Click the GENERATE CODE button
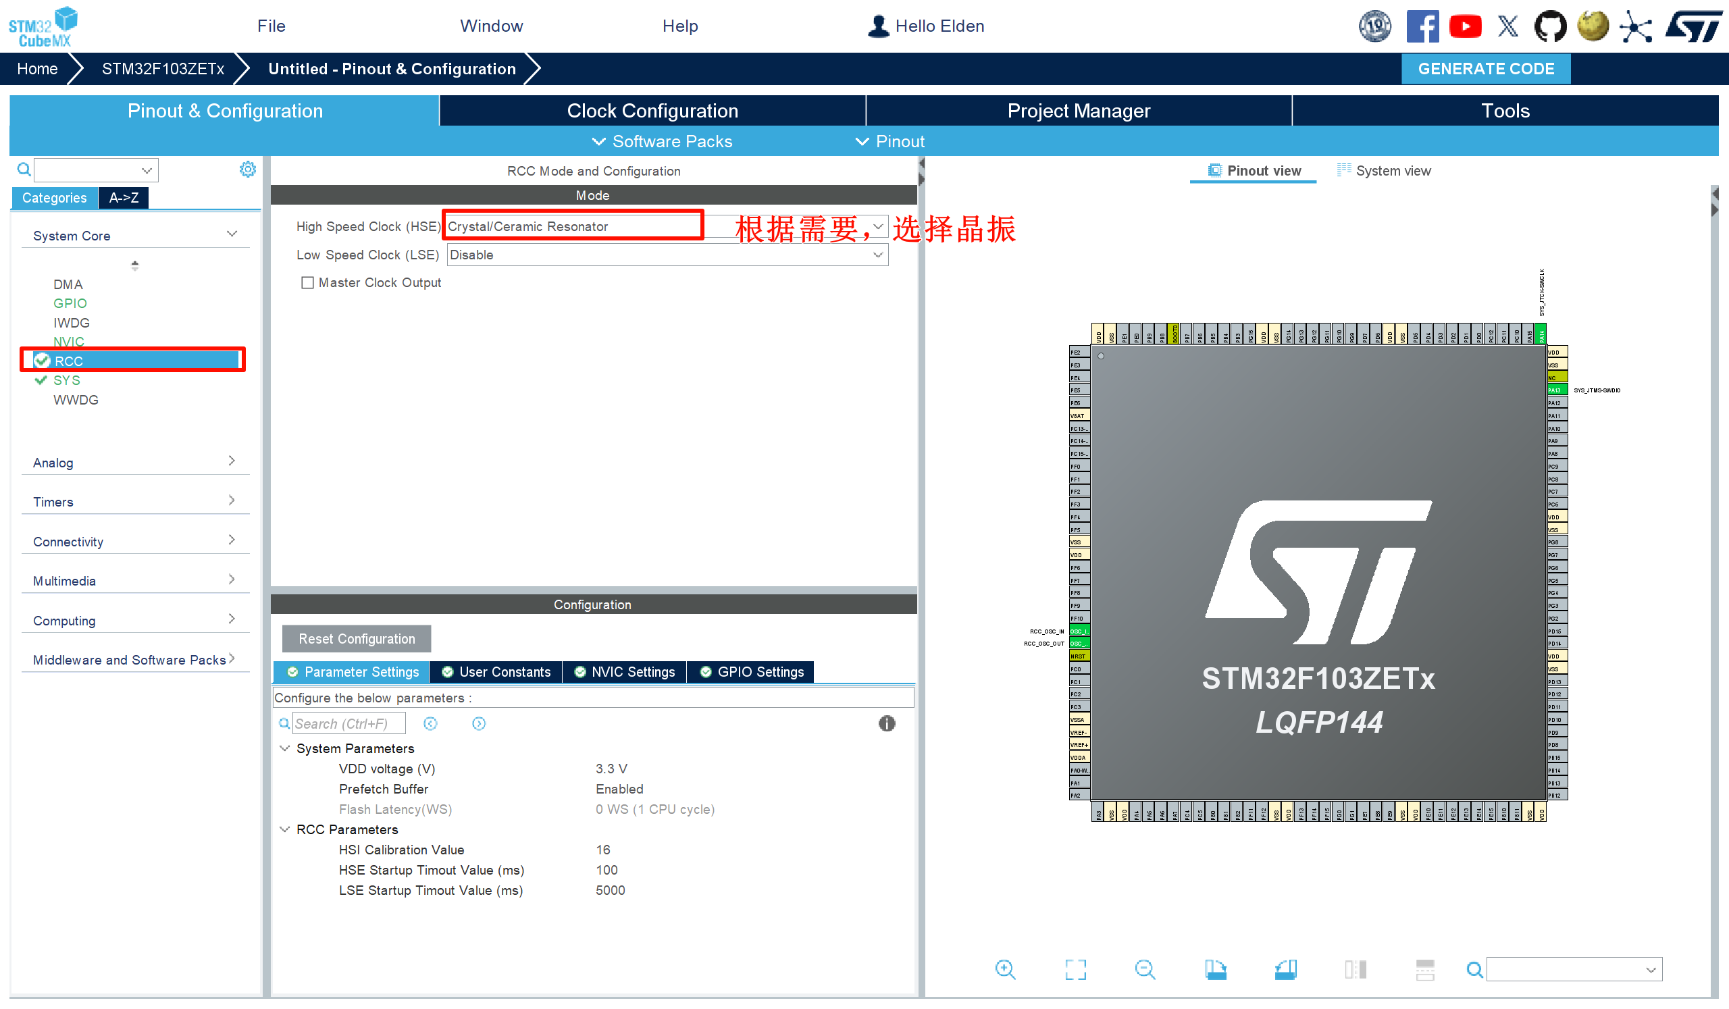The image size is (1729, 1009). [1485, 69]
